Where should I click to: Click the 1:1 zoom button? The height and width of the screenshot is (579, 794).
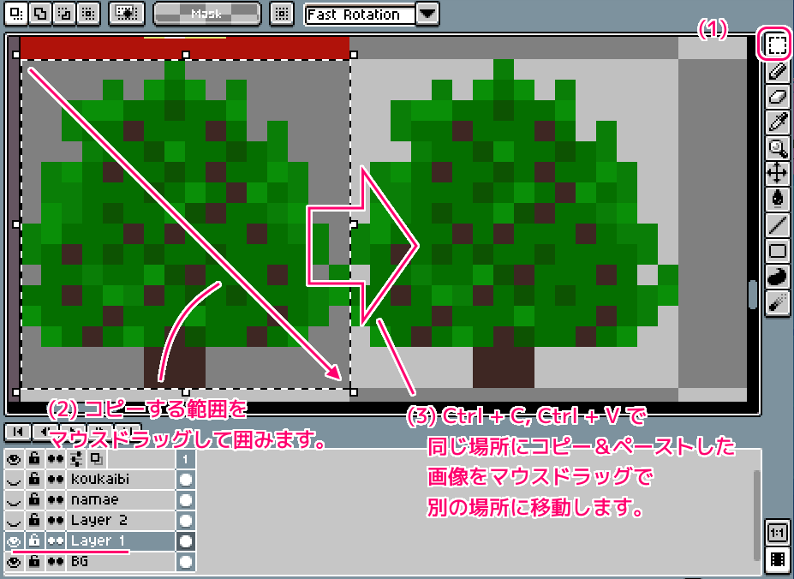coord(777,532)
